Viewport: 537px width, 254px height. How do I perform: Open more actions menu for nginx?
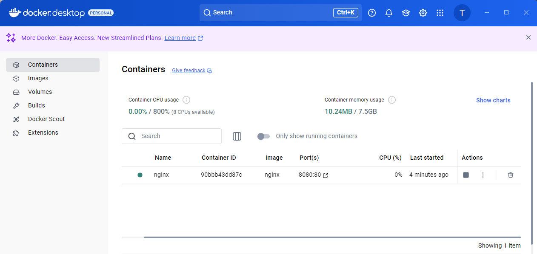[x=483, y=175]
